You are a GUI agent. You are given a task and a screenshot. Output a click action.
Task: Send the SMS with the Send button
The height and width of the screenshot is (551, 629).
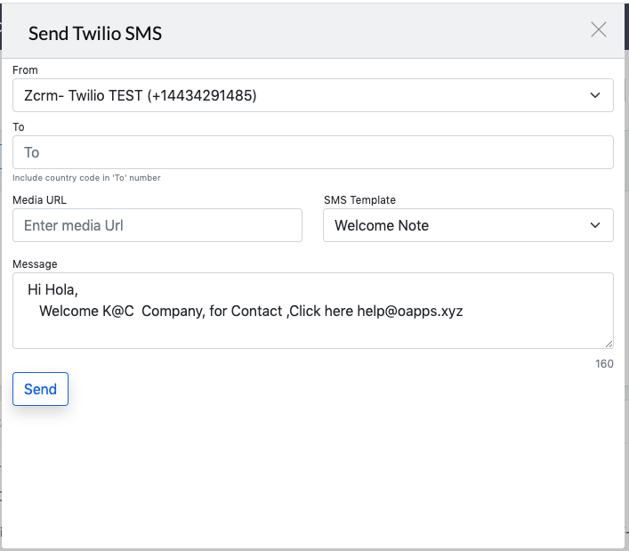pos(41,389)
